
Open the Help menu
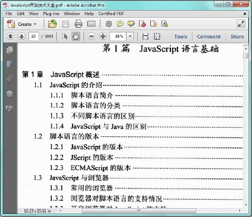click(x=89, y=14)
